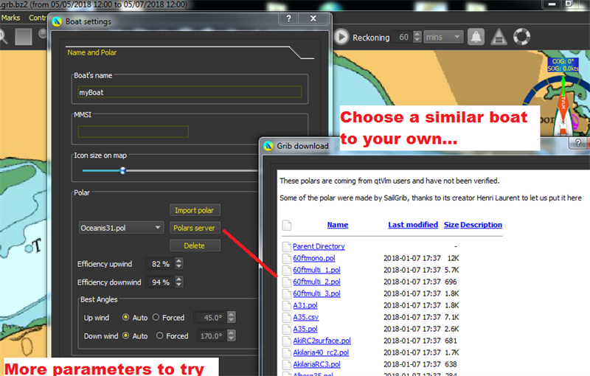Click the alarm bell icon in toolbar
590x376 pixels.
(x=476, y=37)
